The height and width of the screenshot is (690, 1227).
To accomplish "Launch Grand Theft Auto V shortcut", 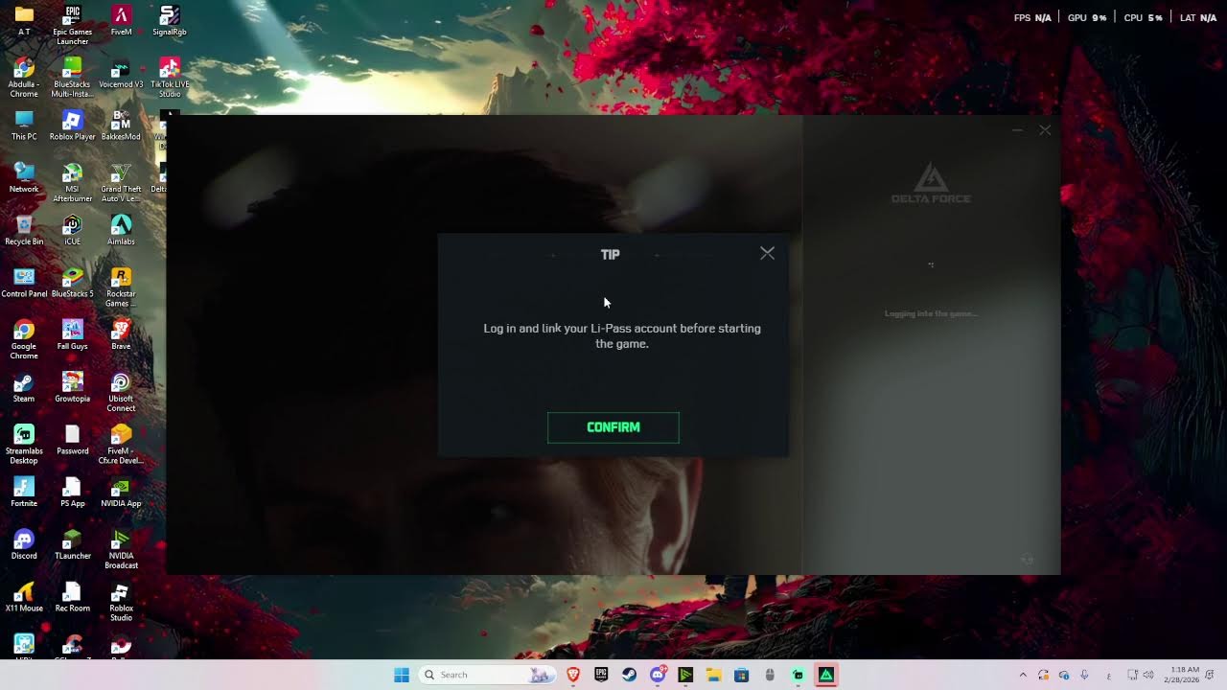I will (121, 182).
